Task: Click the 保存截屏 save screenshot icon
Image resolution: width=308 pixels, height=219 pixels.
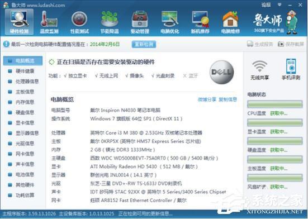Action: tap(281, 44)
